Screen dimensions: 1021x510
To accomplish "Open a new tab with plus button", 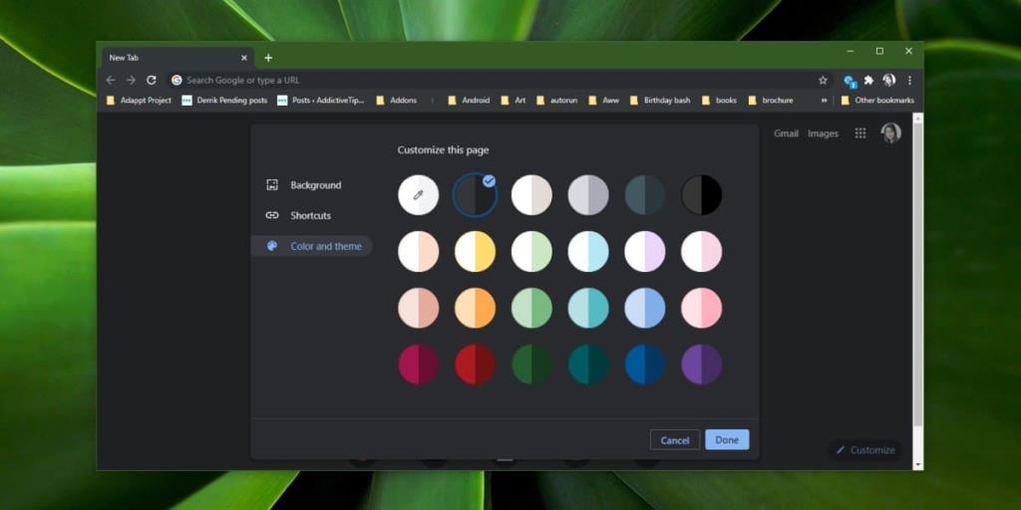I will pos(267,58).
